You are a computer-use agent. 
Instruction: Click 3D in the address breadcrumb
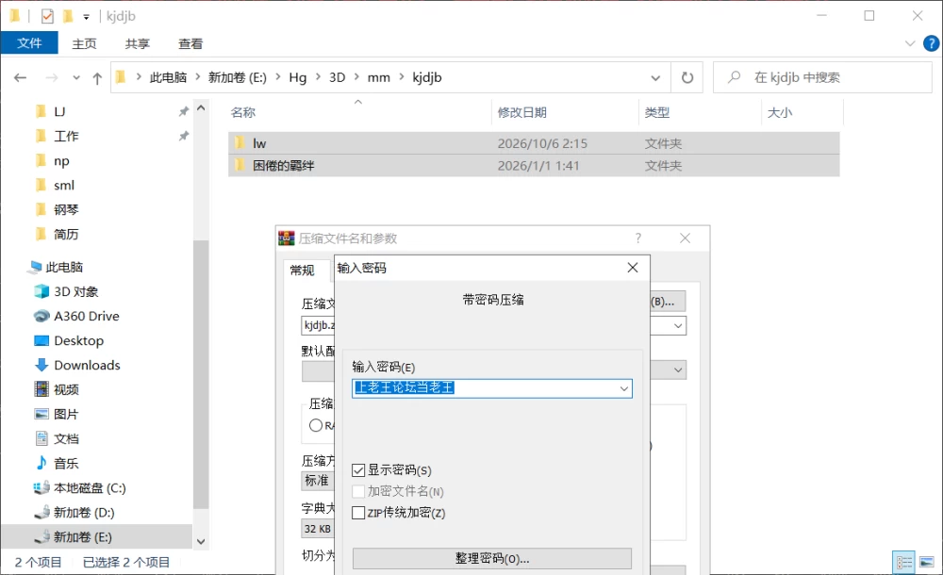coord(338,77)
